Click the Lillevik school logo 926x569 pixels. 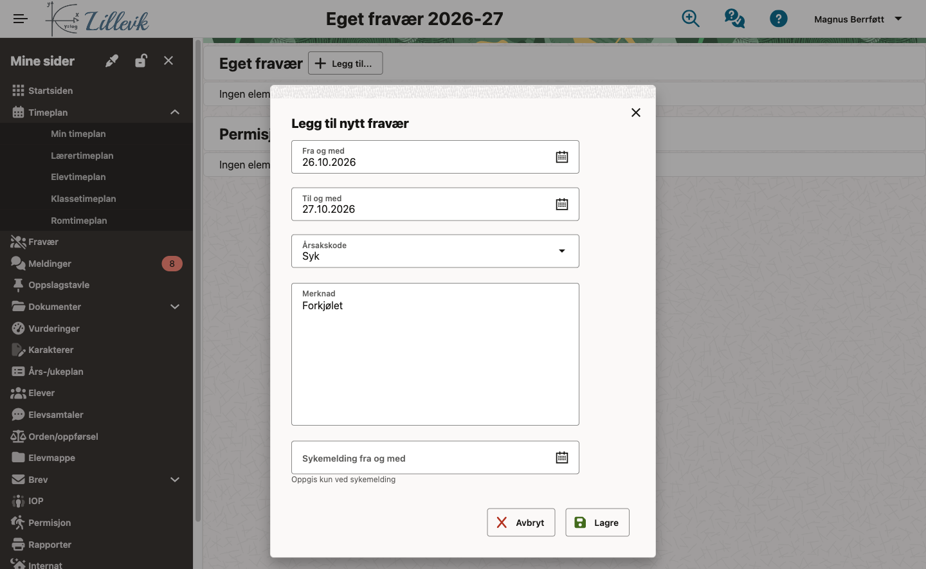coord(97,19)
